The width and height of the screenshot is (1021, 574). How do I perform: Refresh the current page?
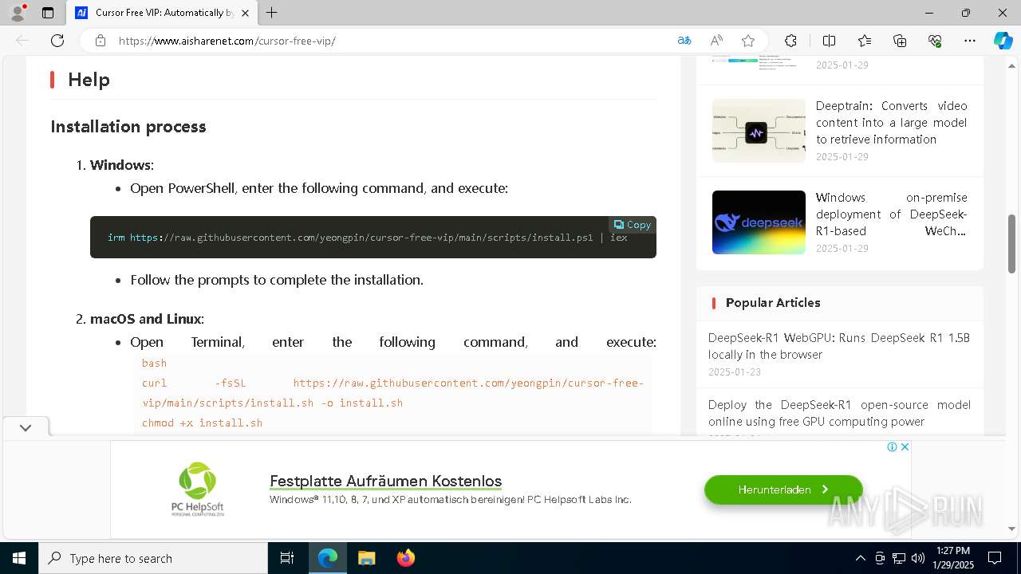57,41
